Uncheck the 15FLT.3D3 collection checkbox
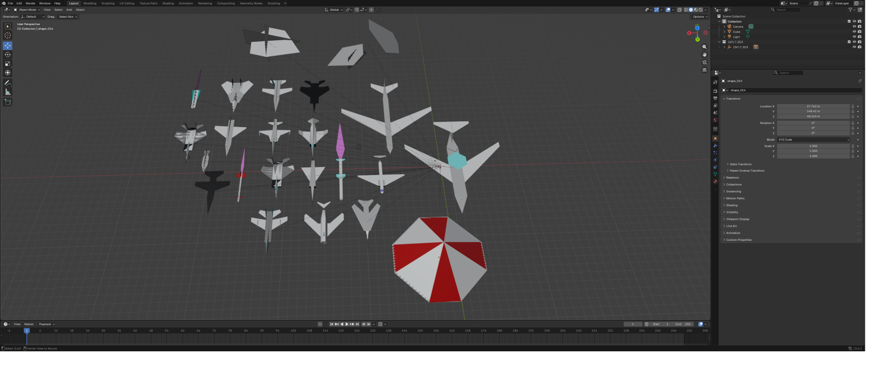Image resolution: width=882 pixels, height=369 pixels. point(849,42)
